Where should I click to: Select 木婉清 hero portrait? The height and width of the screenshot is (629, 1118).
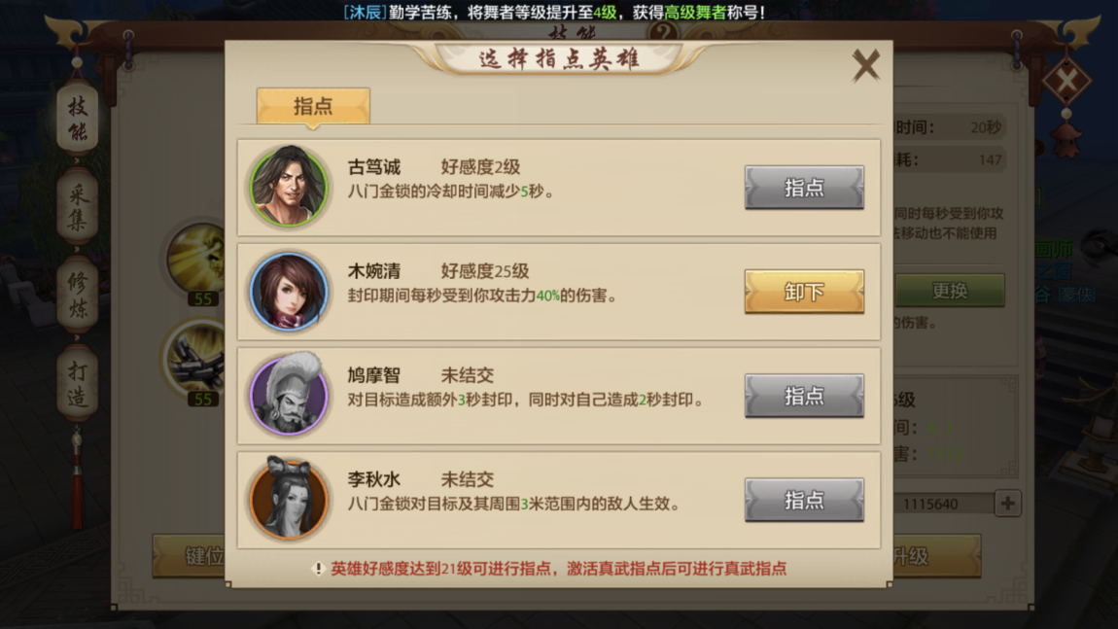point(289,291)
